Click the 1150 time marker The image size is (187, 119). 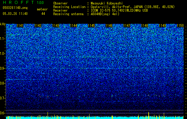[x=180, y=26]
